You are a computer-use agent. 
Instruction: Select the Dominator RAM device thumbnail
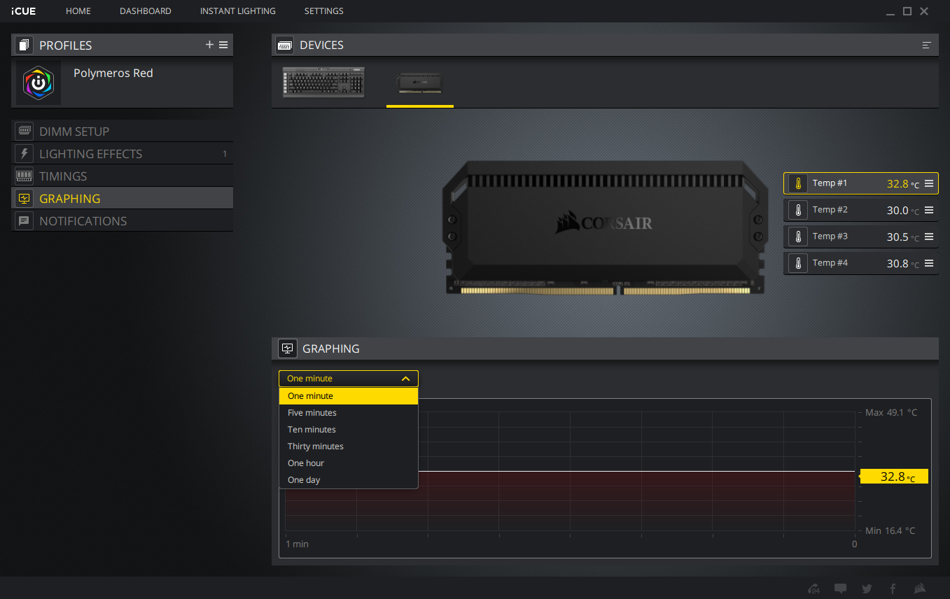coord(419,83)
